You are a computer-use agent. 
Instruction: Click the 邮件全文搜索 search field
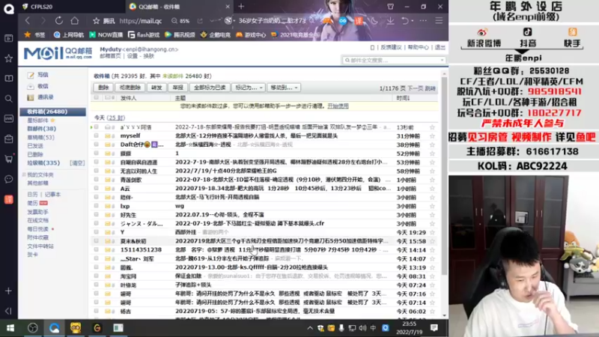coord(394,60)
